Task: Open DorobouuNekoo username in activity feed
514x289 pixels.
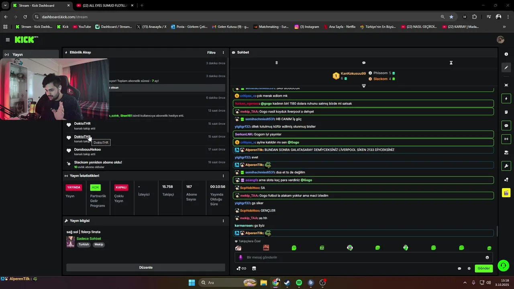Action: click(88, 149)
